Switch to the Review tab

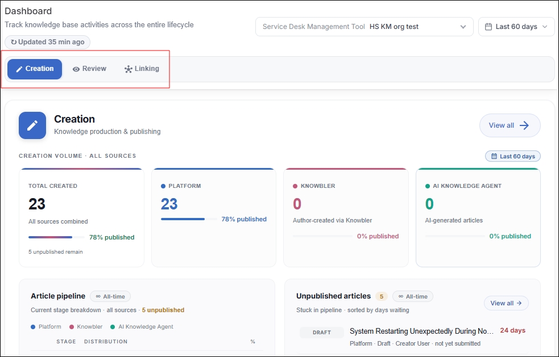click(x=89, y=69)
